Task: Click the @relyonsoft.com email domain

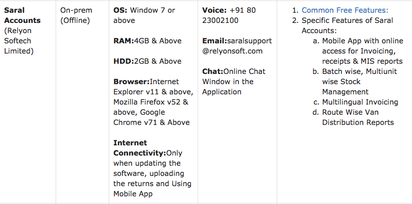Action: click(x=232, y=51)
